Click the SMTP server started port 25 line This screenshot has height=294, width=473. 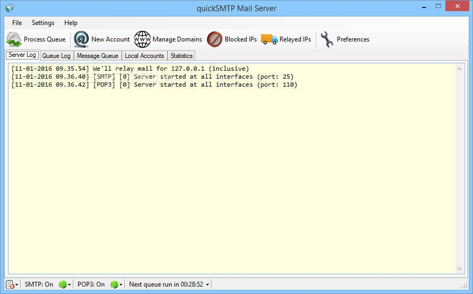[153, 77]
